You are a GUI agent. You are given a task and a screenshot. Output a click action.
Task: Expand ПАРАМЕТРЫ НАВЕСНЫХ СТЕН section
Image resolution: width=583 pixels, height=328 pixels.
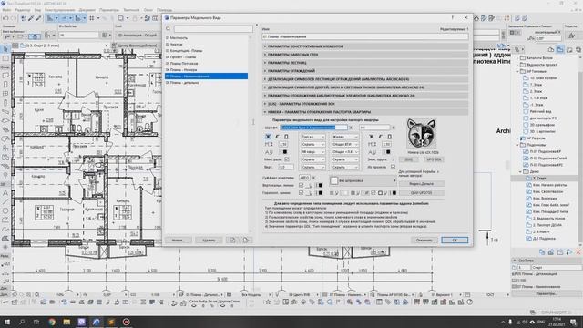(x=365, y=55)
